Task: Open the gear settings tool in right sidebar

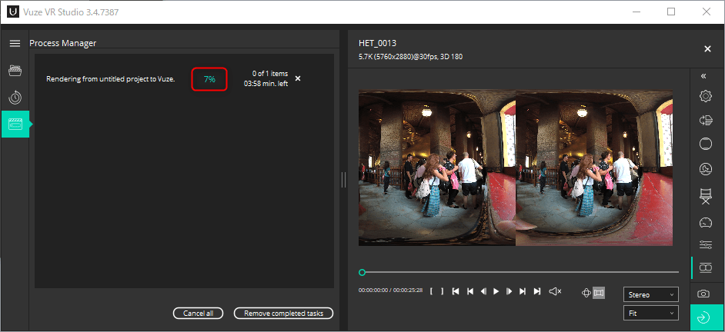Action: pyautogui.click(x=705, y=96)
